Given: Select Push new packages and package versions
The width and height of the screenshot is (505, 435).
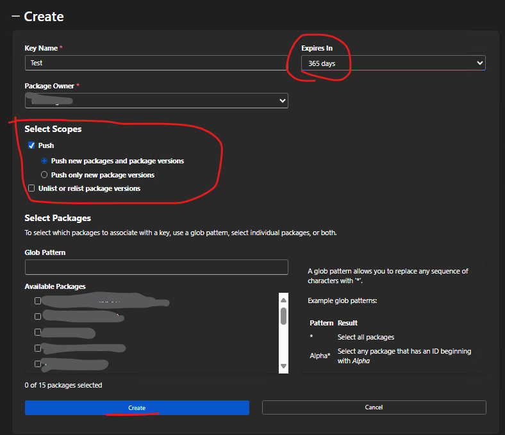Looking at the screenshot, I should [x=44, y=161].
